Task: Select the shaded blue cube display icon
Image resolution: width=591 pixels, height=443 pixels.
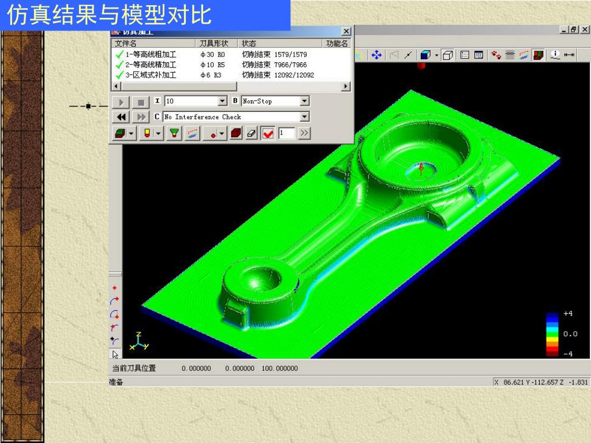Action: click(x=425, y=55)
